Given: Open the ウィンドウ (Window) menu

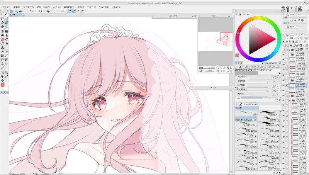Looking at the screenshot, I should pos(104,7).
